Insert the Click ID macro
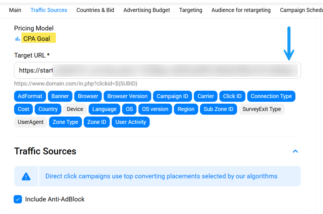Screen dimensions: 323x214 pos(232,96)
